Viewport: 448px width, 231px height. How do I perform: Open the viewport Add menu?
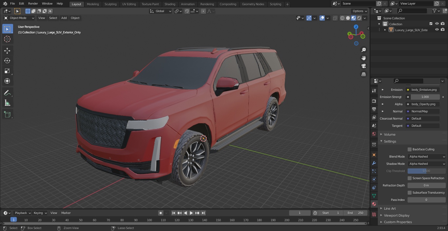pos(64,18)
